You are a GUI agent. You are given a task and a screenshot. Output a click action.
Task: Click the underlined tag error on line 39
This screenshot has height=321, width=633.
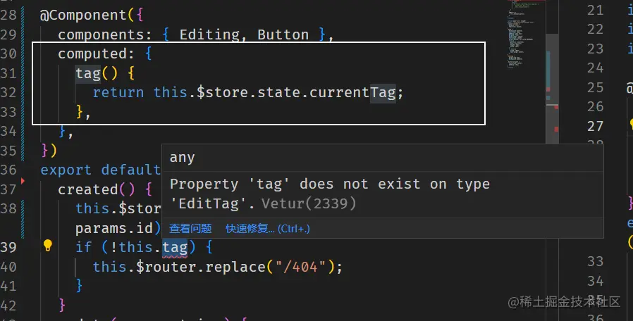(175, 247)
